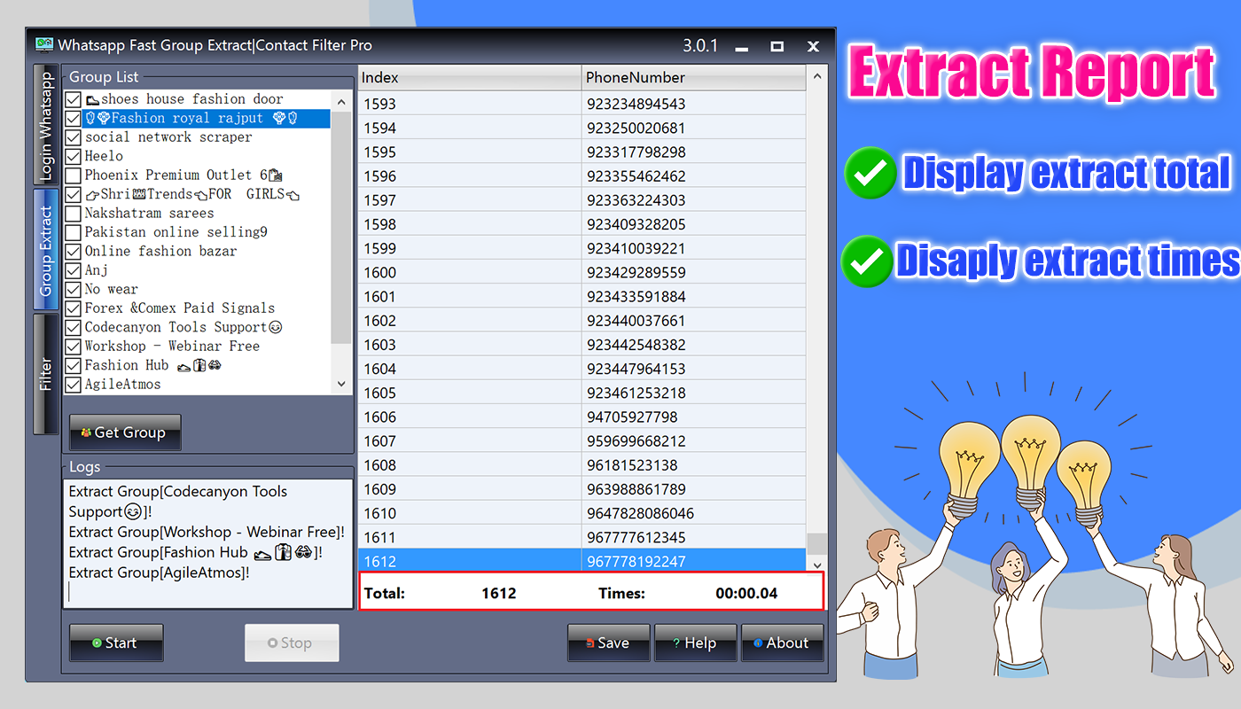Screen dimensions: 1241x709
Task: Click the Get Group button
Action: point(125,432)
